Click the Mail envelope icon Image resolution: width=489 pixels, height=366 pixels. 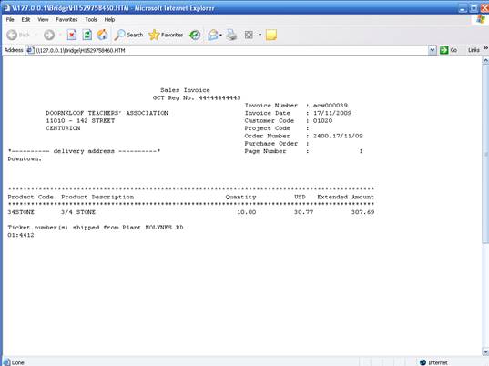click(213, 35)
